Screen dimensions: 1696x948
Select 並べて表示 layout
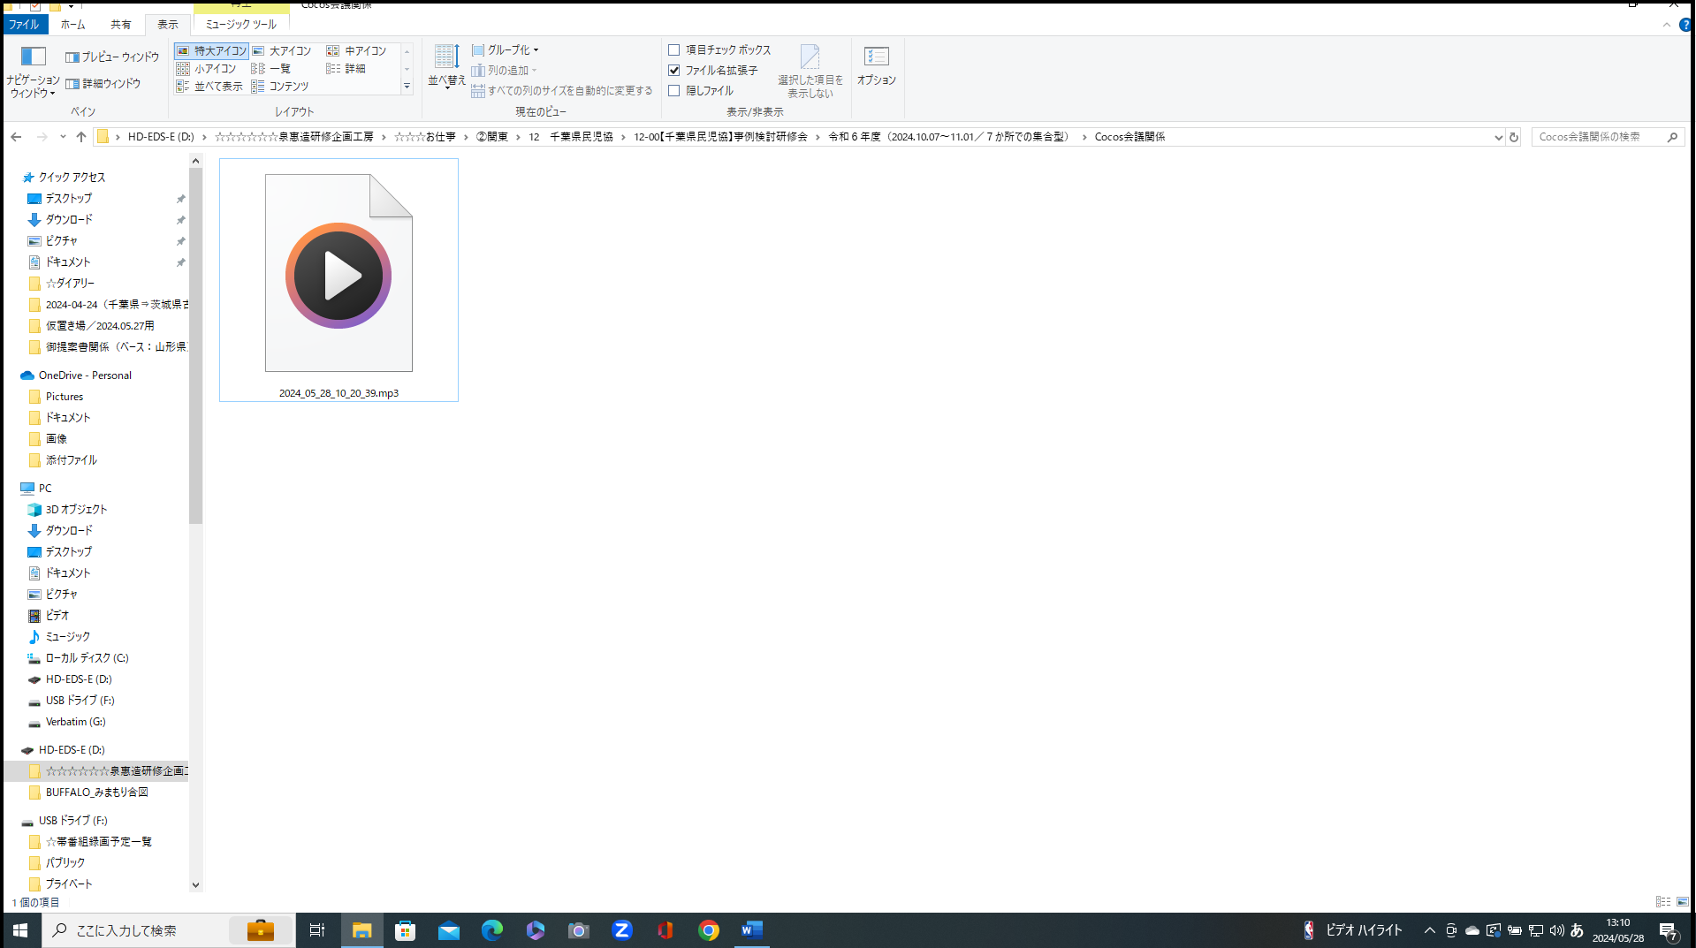click(x=209, y=86)
